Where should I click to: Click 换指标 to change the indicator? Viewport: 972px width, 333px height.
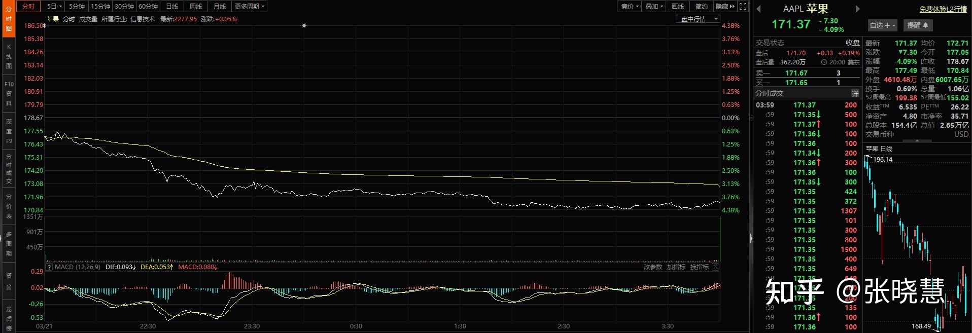tap(700, 267)
